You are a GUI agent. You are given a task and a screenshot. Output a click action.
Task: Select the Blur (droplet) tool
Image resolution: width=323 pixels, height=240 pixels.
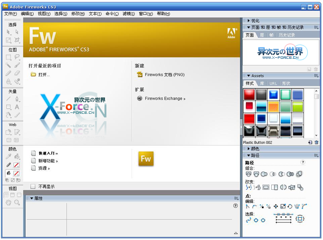(8, 82)
